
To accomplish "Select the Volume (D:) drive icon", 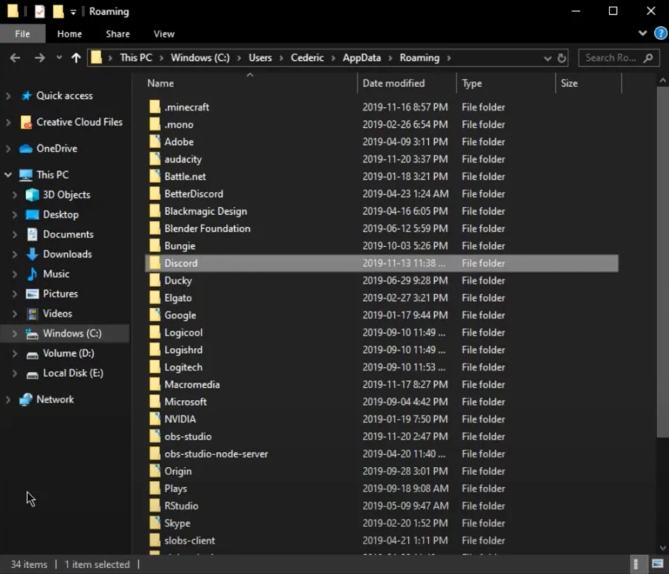I will (33, 354).
